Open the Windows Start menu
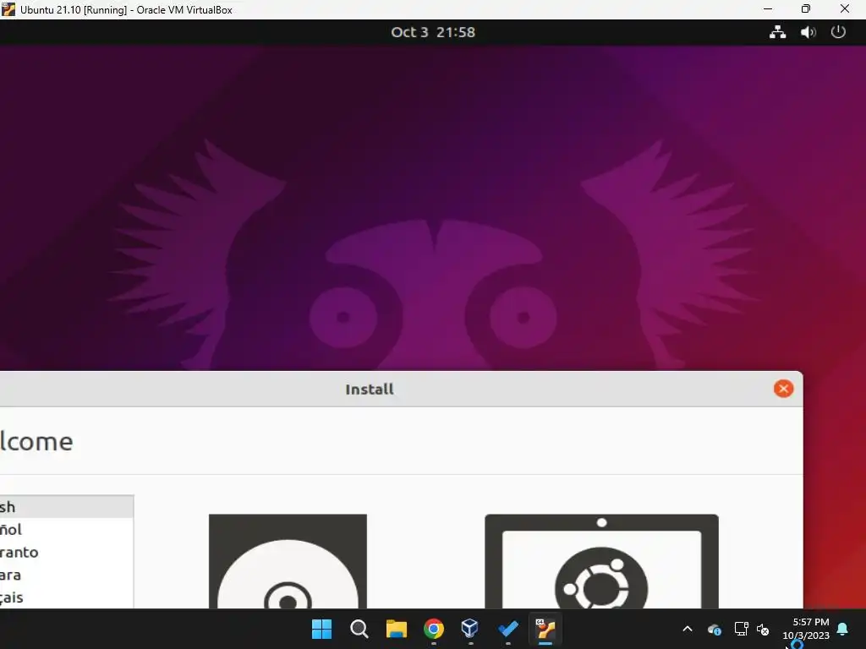The height and width of the screenshot is (649, 866). [x=321, y=629]
